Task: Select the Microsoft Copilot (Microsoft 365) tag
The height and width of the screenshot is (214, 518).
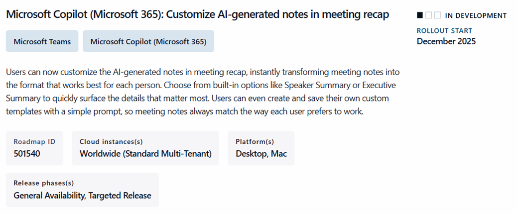Action: pos(148,41)
